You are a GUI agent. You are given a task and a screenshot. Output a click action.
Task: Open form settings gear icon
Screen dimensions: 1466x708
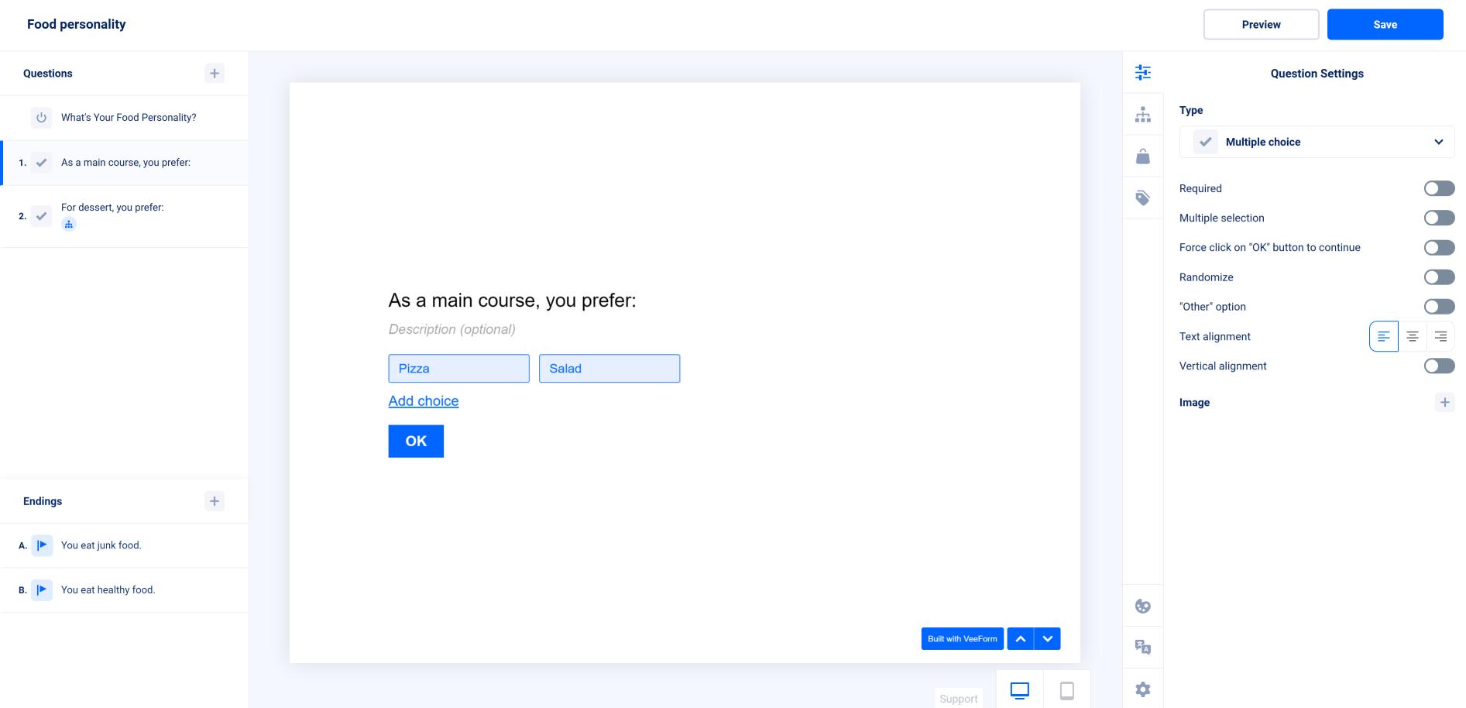tap(1143, 689)
